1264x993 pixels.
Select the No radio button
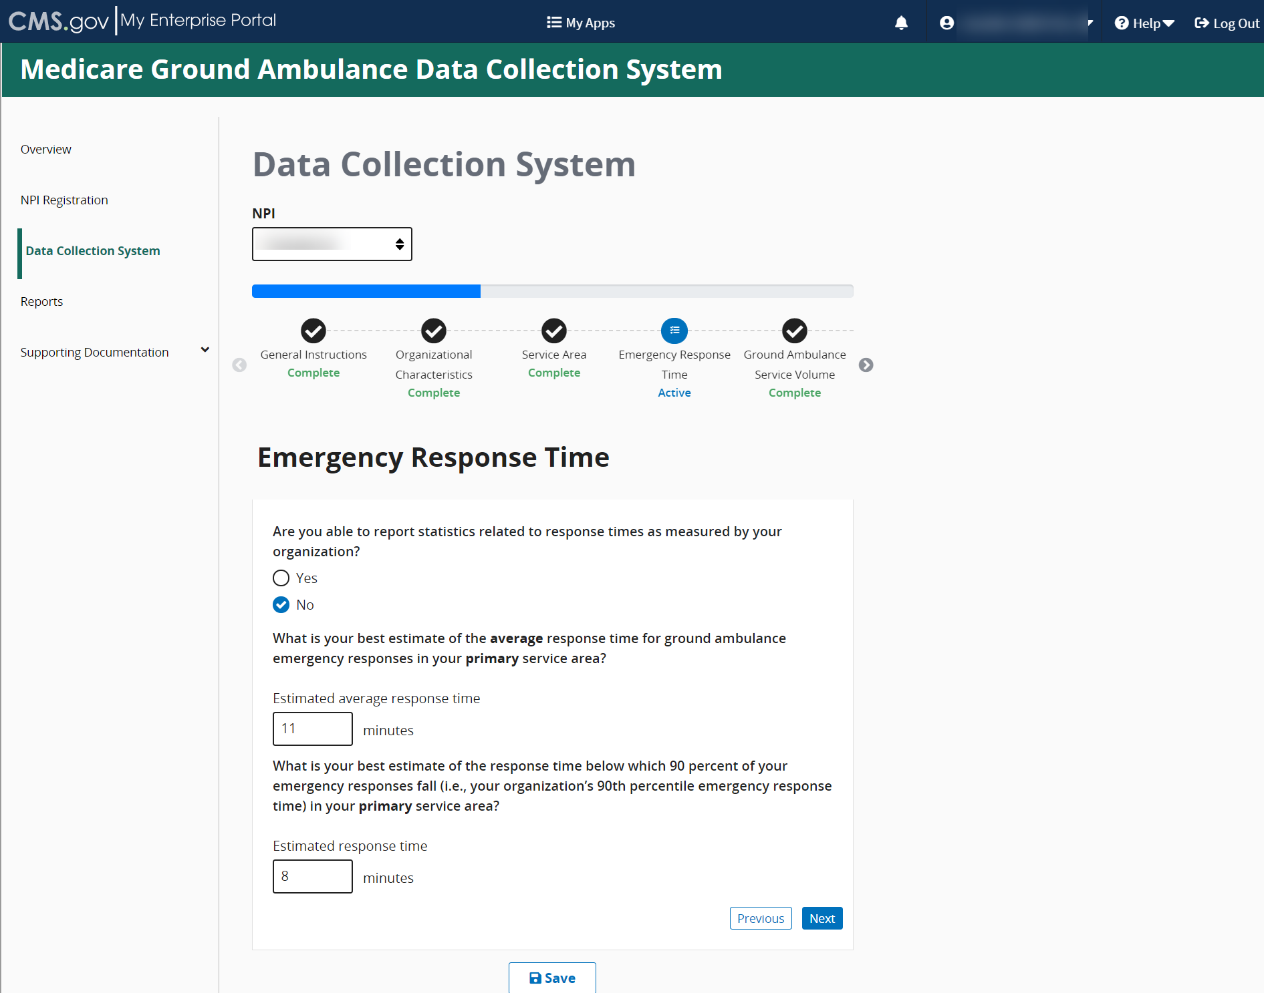point(281,605)
